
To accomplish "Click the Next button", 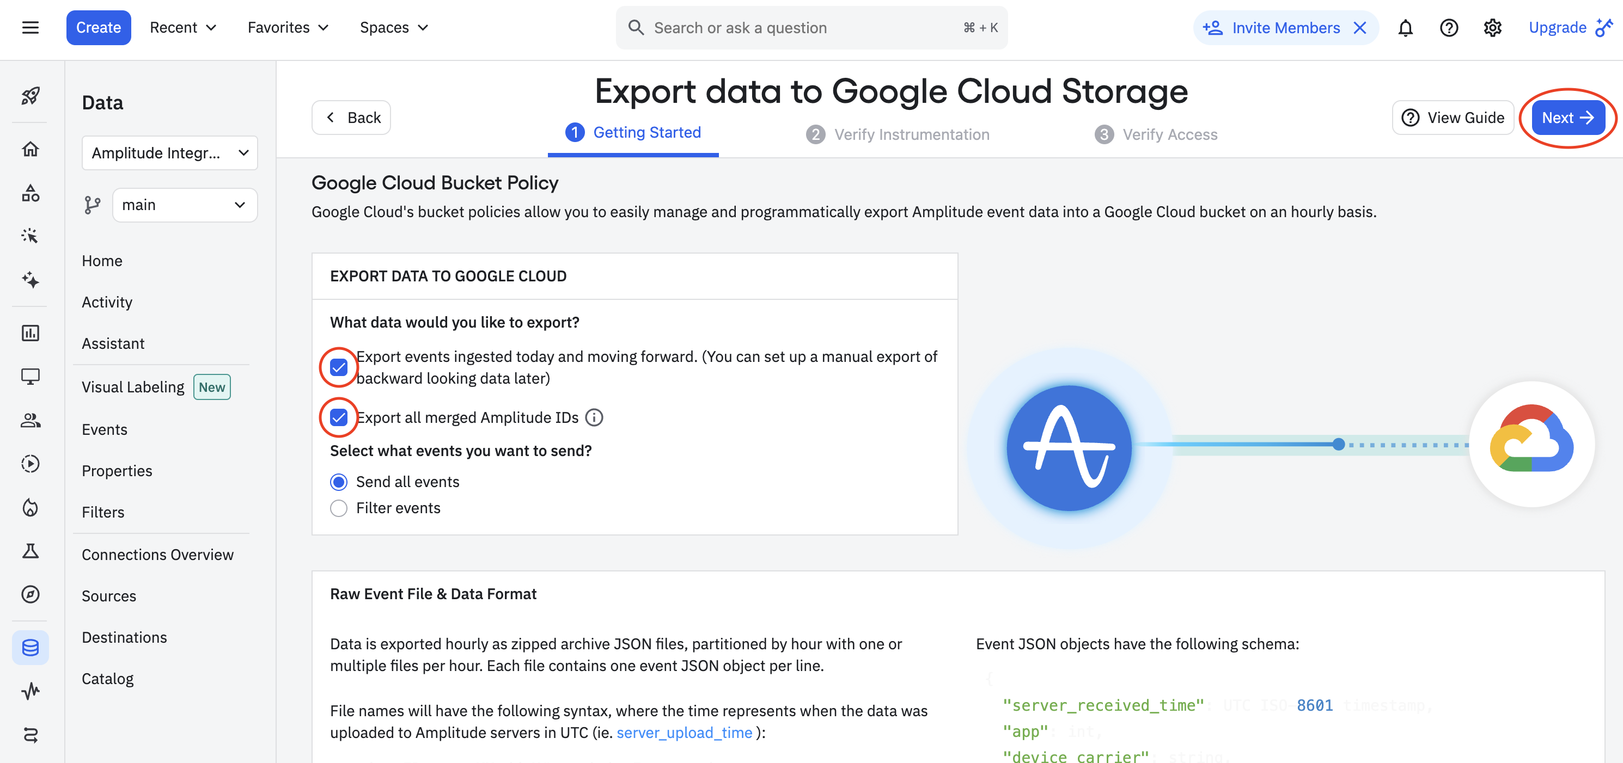I will [x=1567, y=118].
